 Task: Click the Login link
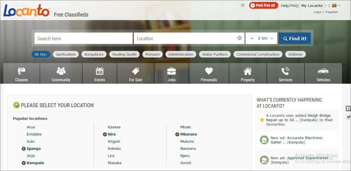click(317, 12)
